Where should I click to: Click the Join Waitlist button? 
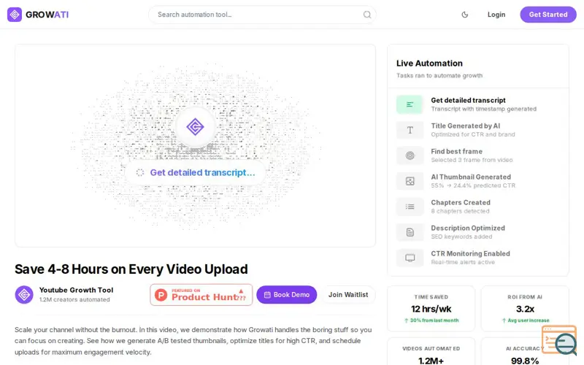(x=348, y=295)
